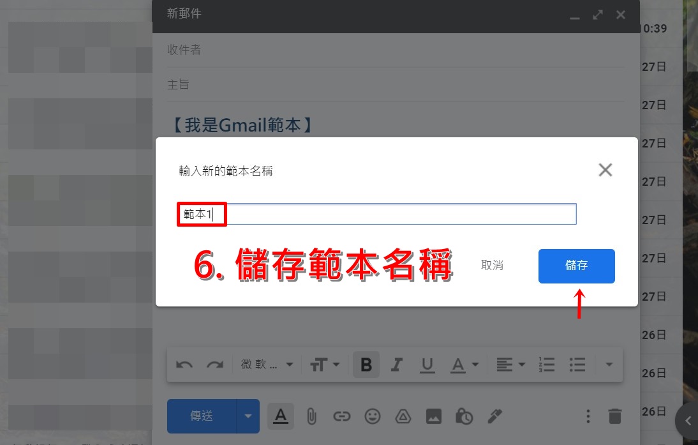Insert files using the Google Drive icon

[x=403, y=416]
